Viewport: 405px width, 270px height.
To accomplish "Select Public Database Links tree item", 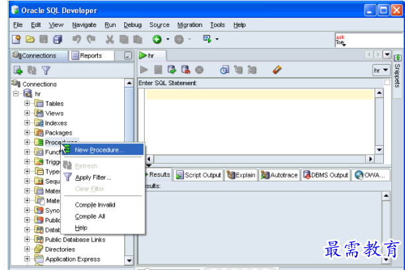I will point(75,240).
